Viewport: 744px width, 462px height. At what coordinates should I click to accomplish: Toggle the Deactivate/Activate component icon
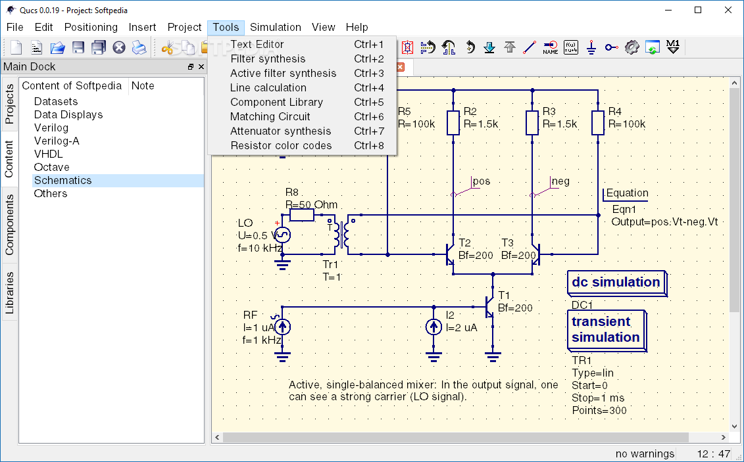[407, 47]
